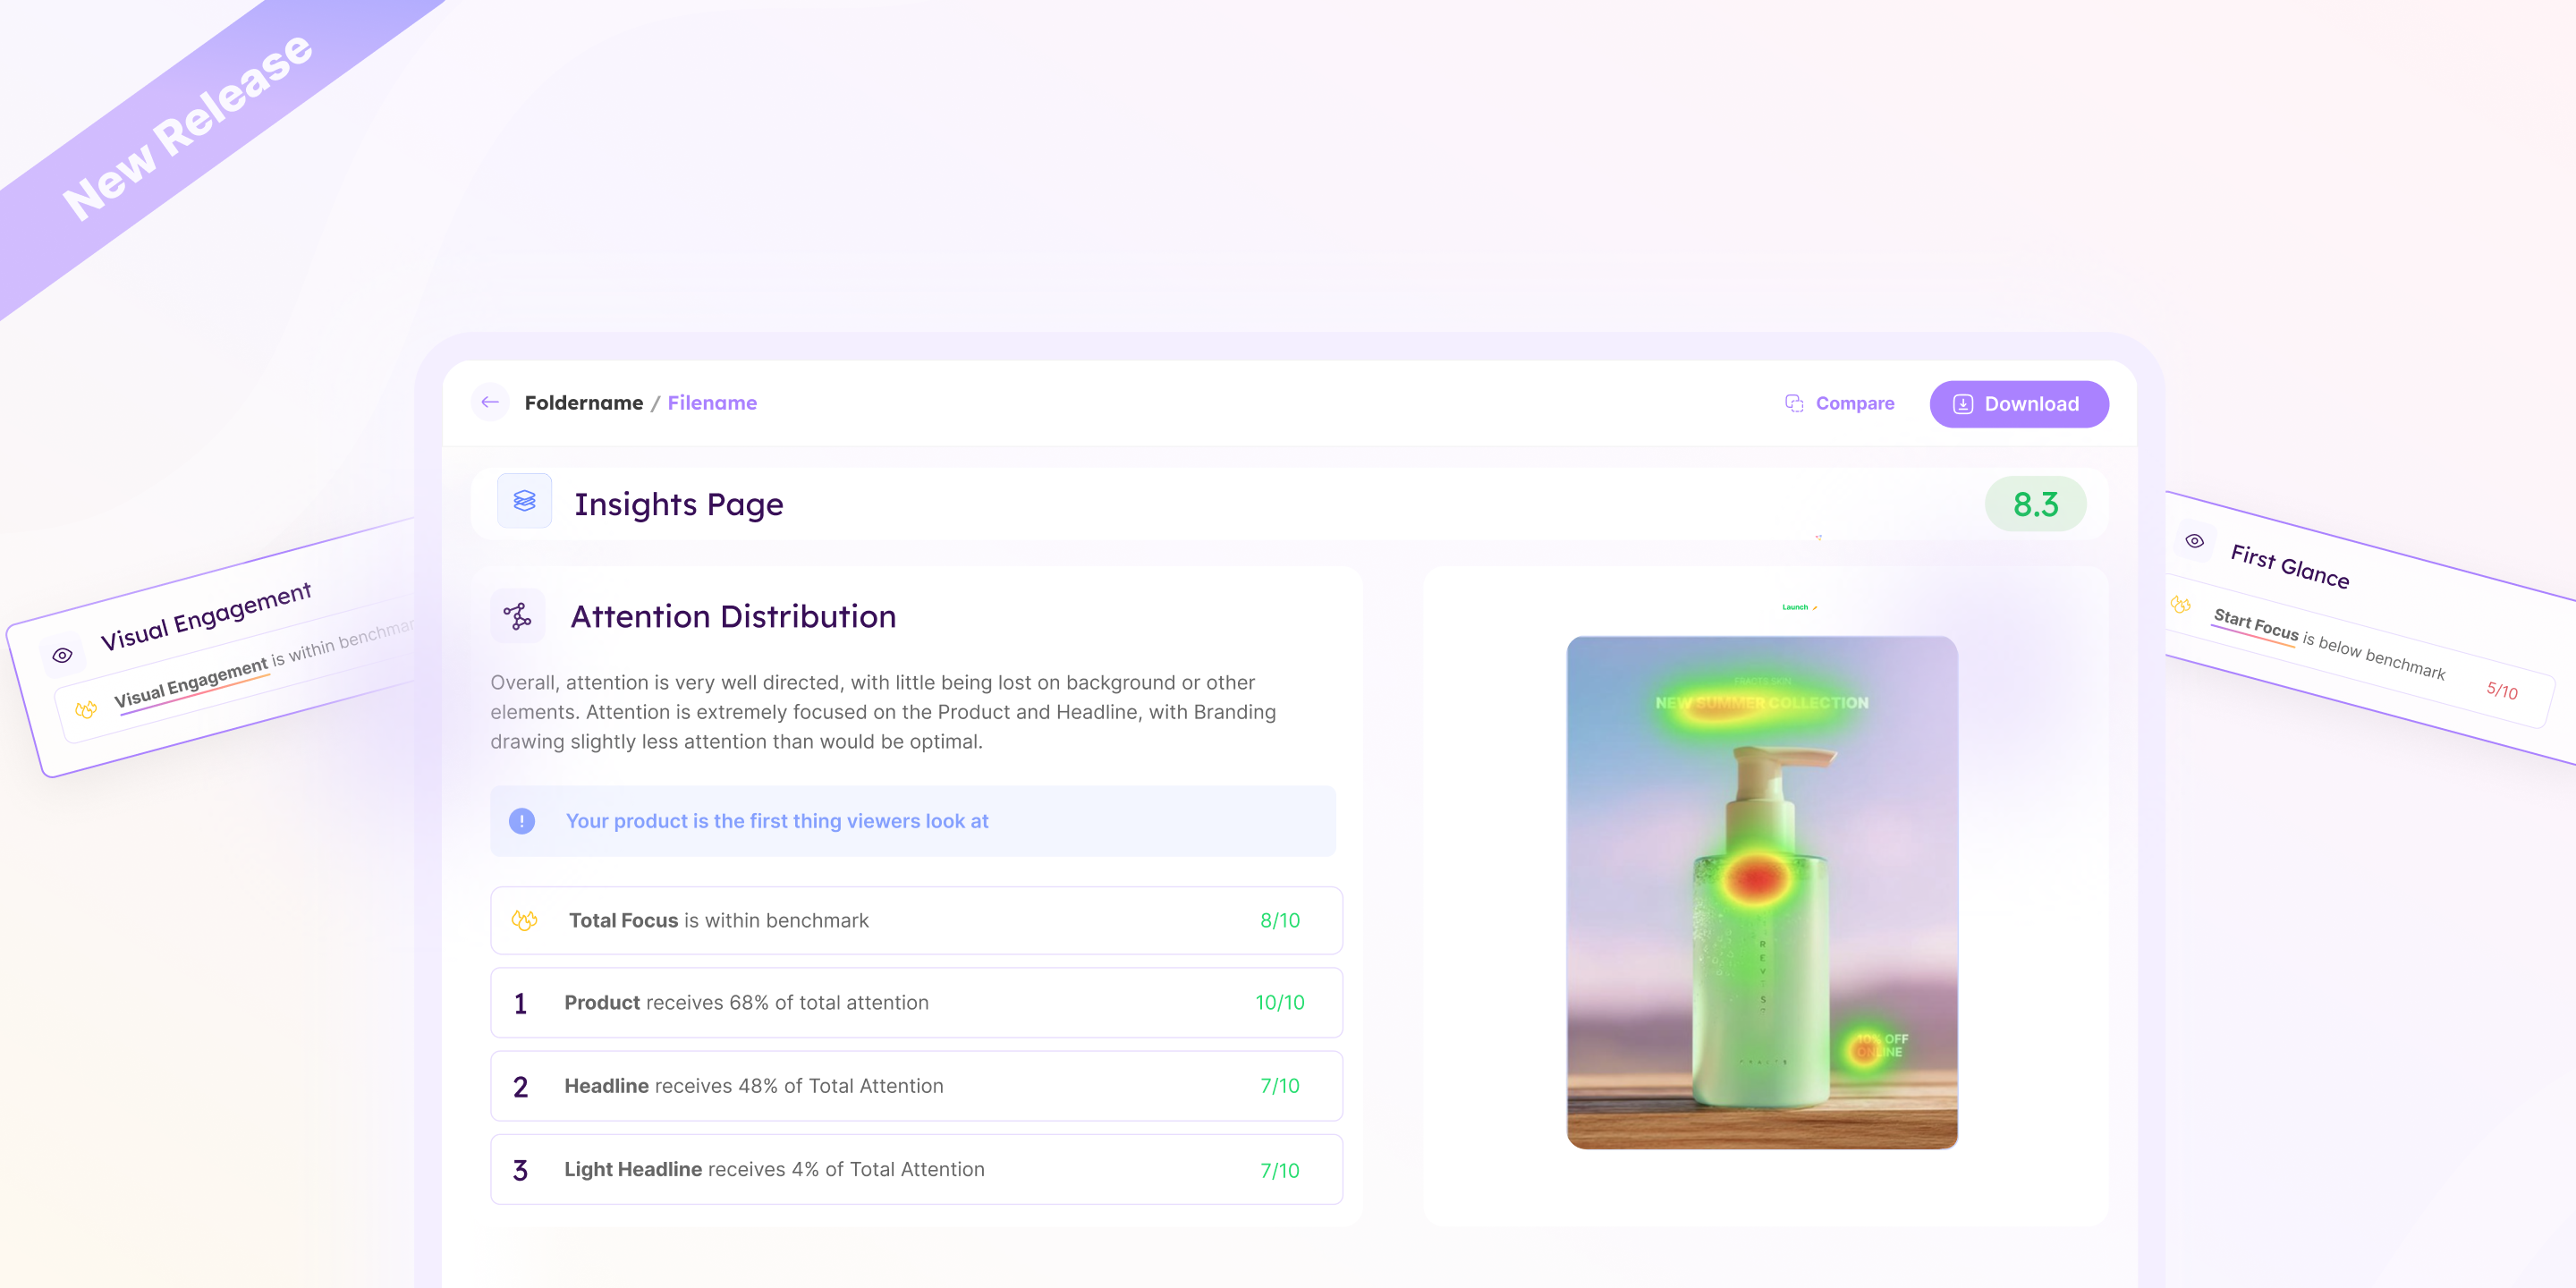The image size is (2576, 1288).
Task: Click the 8.3 overall score badge
Action: click(x=2035, y=504)
